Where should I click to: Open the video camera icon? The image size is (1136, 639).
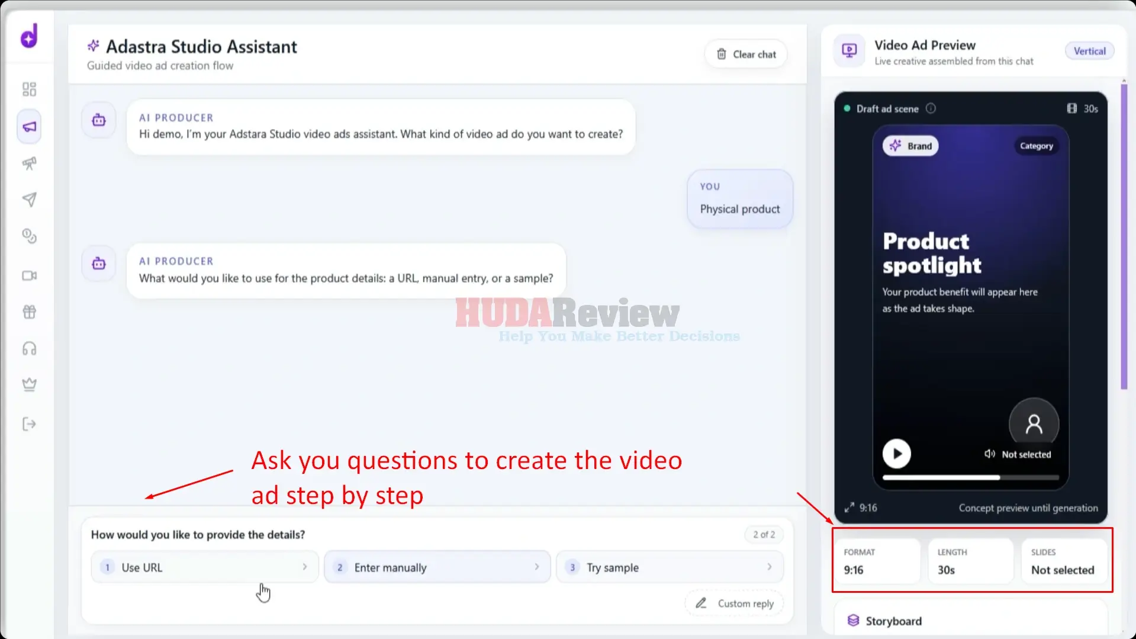tap(29, 275)
